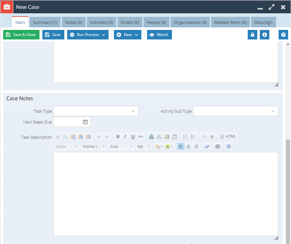Open the Related Items (0) tab
291x244 pixels.
point(230,22)
